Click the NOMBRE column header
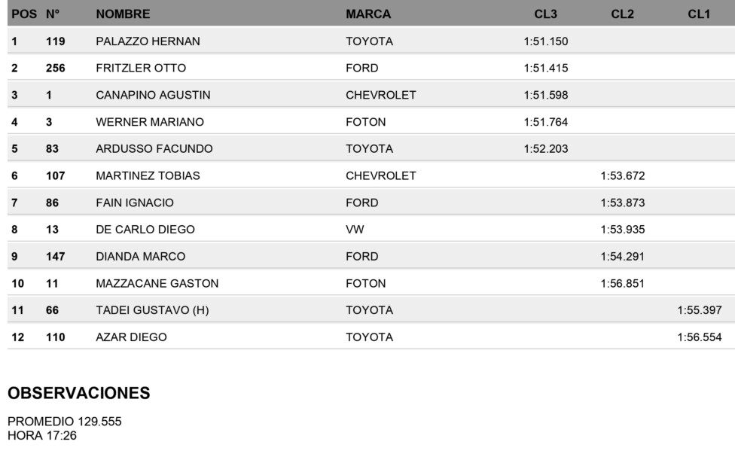 [123, 14]
